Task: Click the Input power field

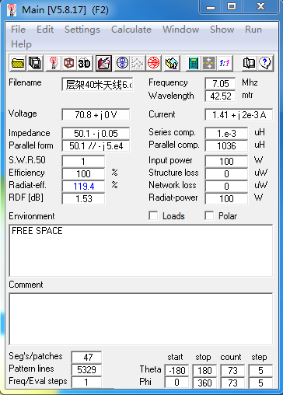Action: (226, 161)
